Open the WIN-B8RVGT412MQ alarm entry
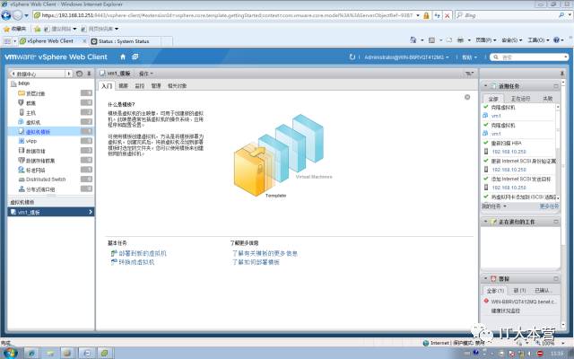This screenshot has width=574, height=359. pyautogui.click(x=524, y=302)
